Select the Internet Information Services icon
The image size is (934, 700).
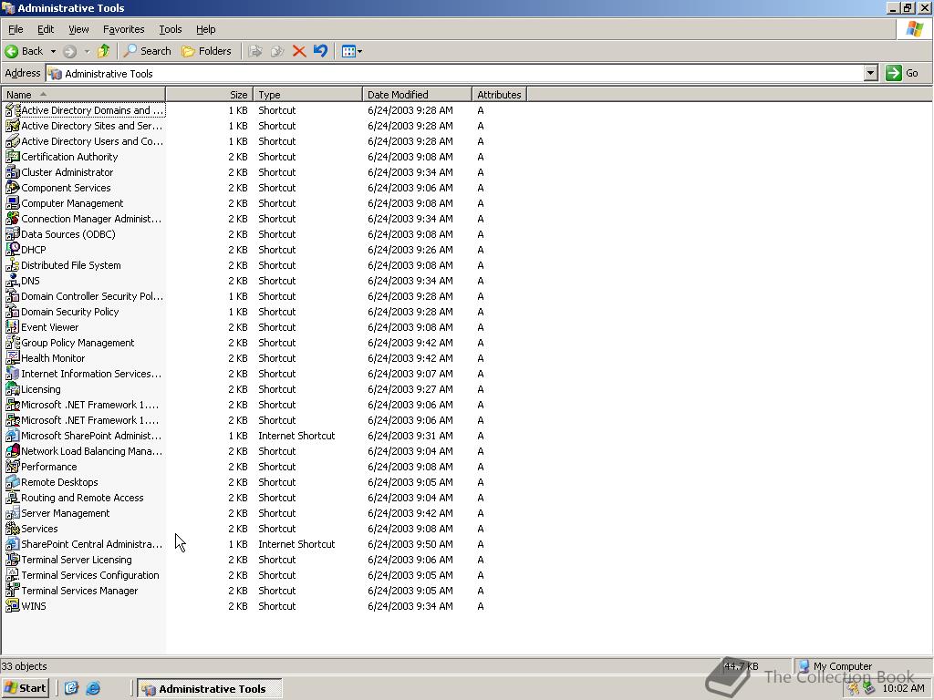(x=13, y=373)
